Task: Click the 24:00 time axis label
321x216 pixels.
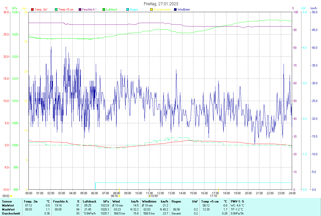Action: [x=292, y=193]
